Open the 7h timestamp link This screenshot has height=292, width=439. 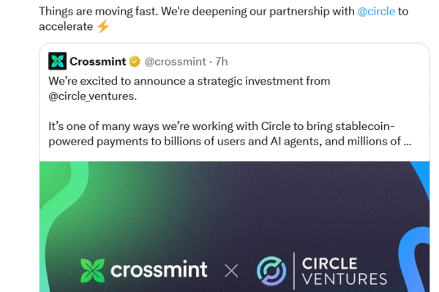[x=222, y=61]
